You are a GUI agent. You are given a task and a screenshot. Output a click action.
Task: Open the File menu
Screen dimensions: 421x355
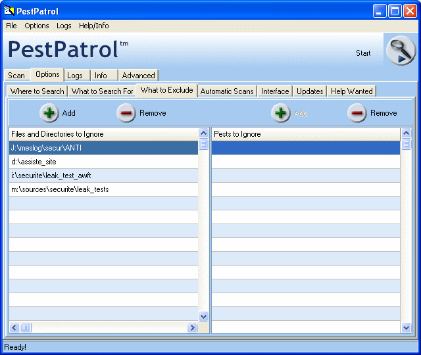point(11,26)
